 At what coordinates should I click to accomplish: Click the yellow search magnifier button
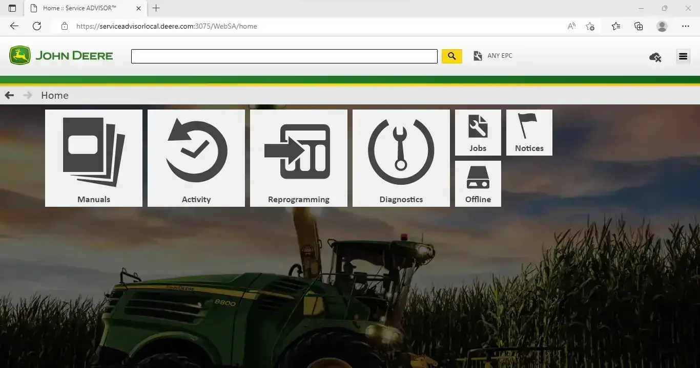pos(452,56)
